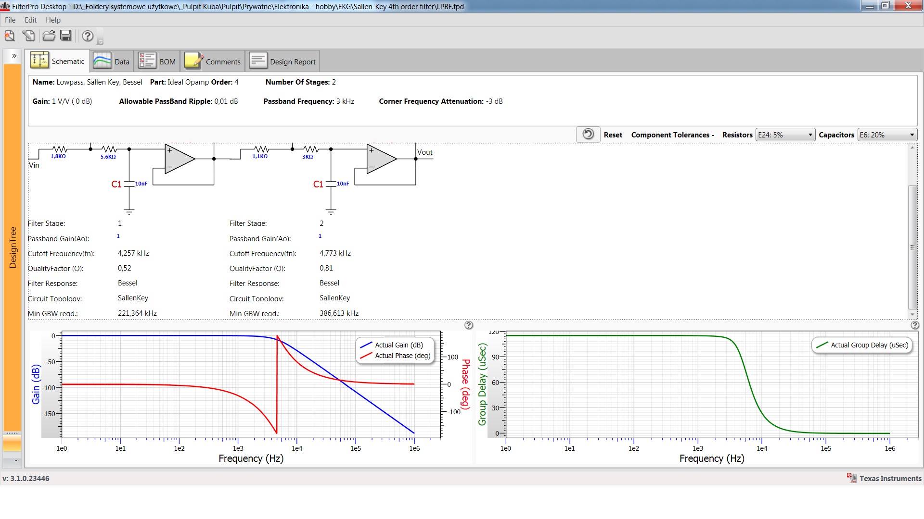The image size is (924, 519).
Task: Click the version number in status bar
Action: 26,479
